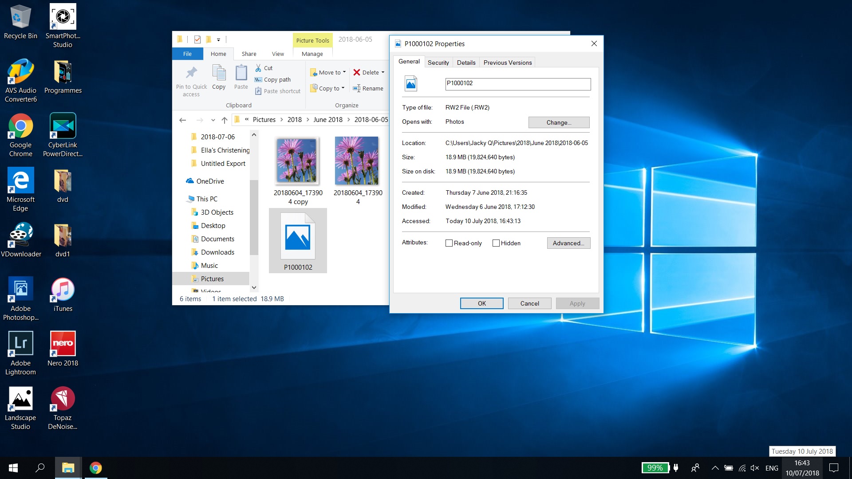
Task: Scroll down the navigation pane
Action: [x=254, y=287]
